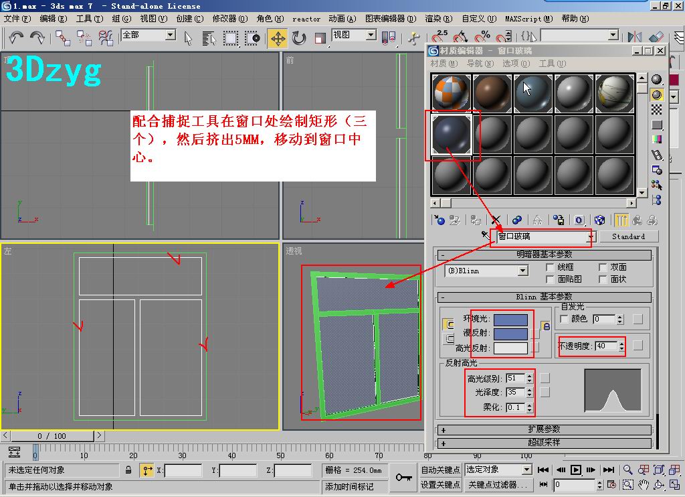Click the 自动关键点 button
Viewport: 685px width, 497px height.
tap(440, 470)
